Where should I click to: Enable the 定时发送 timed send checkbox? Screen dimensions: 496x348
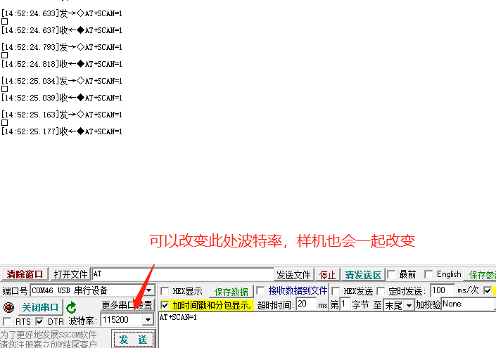point(381,291)
